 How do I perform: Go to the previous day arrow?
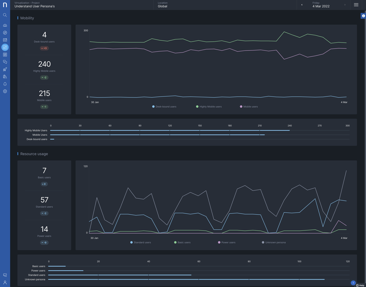pos(302,5)
